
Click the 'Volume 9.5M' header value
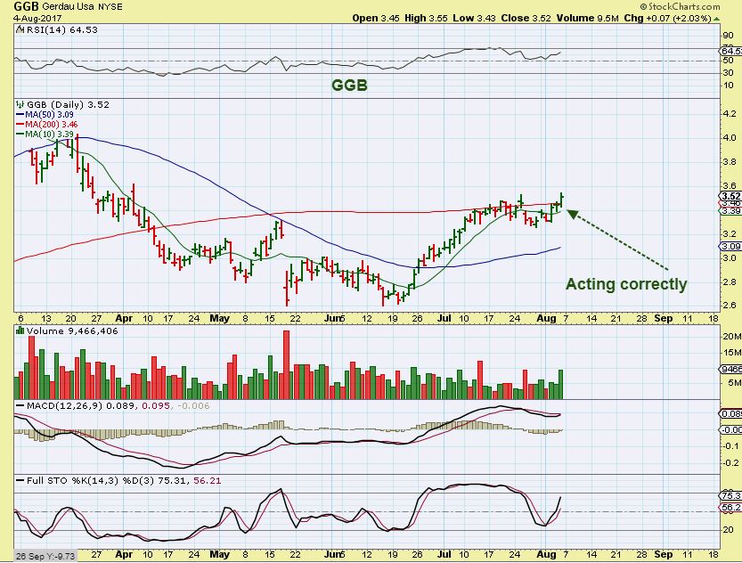587,19
